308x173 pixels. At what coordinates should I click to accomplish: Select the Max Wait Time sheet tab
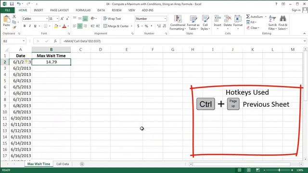[38, 164]
